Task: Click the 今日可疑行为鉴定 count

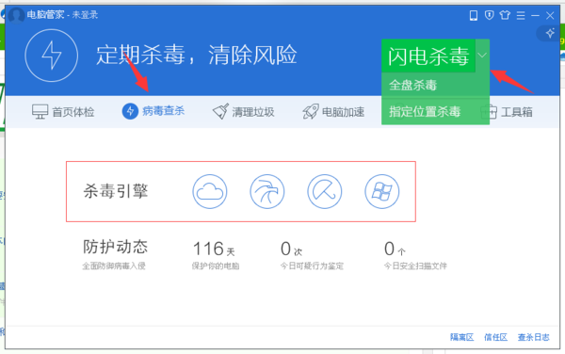Action: point(292,249)
